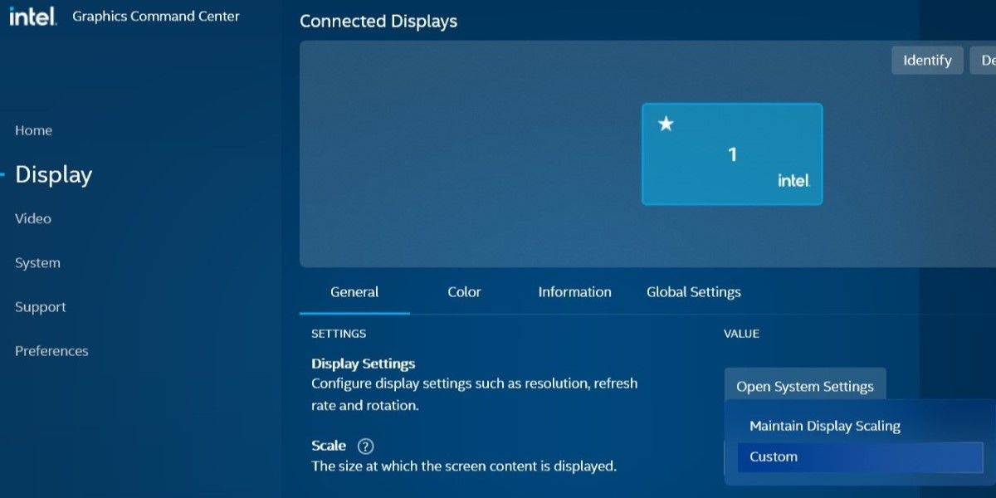Choose Custom scaling option
Image resolution: width=996 pixels, height=498 pixels.
tap(773, 456)
